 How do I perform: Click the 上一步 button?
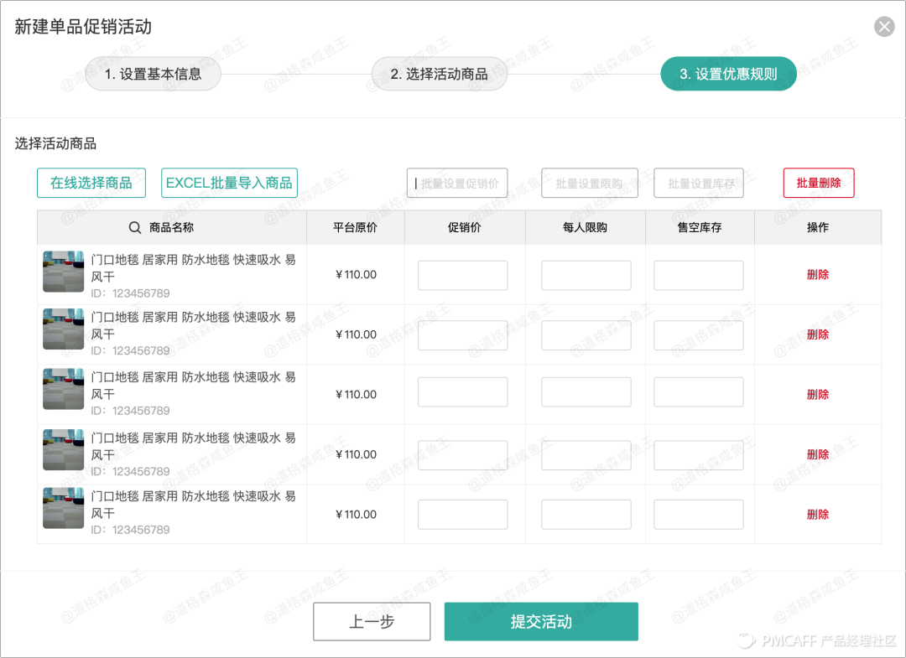pos(372,622)
